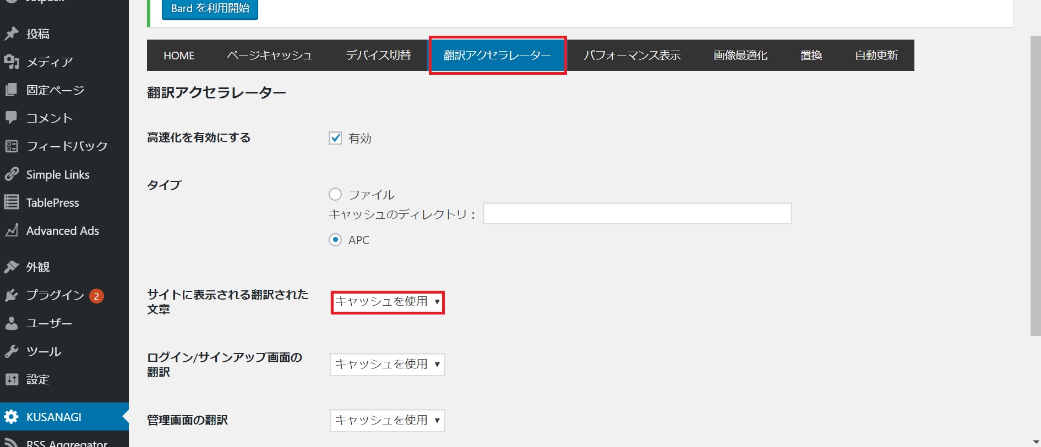Open the 管理画面の翻訳 dropdown
Viewport: 1041px width, 447px height.
[x=388, y=421]
